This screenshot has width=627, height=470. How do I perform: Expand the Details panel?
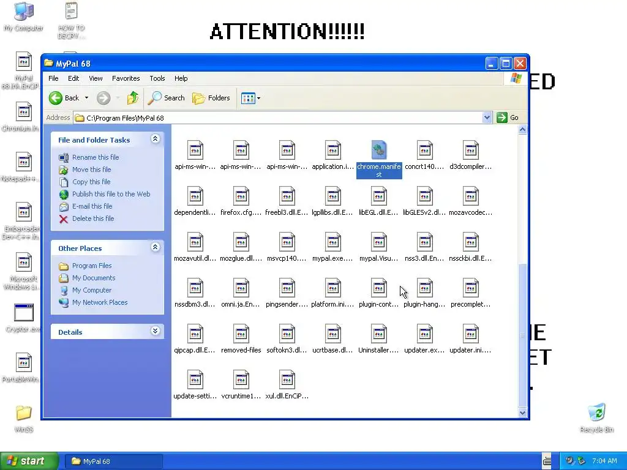155,331
